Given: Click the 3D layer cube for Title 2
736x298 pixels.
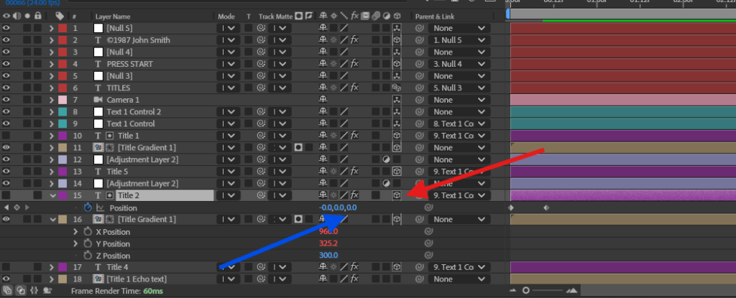Looking at the screenshot, I should click(x=396, y=195).
